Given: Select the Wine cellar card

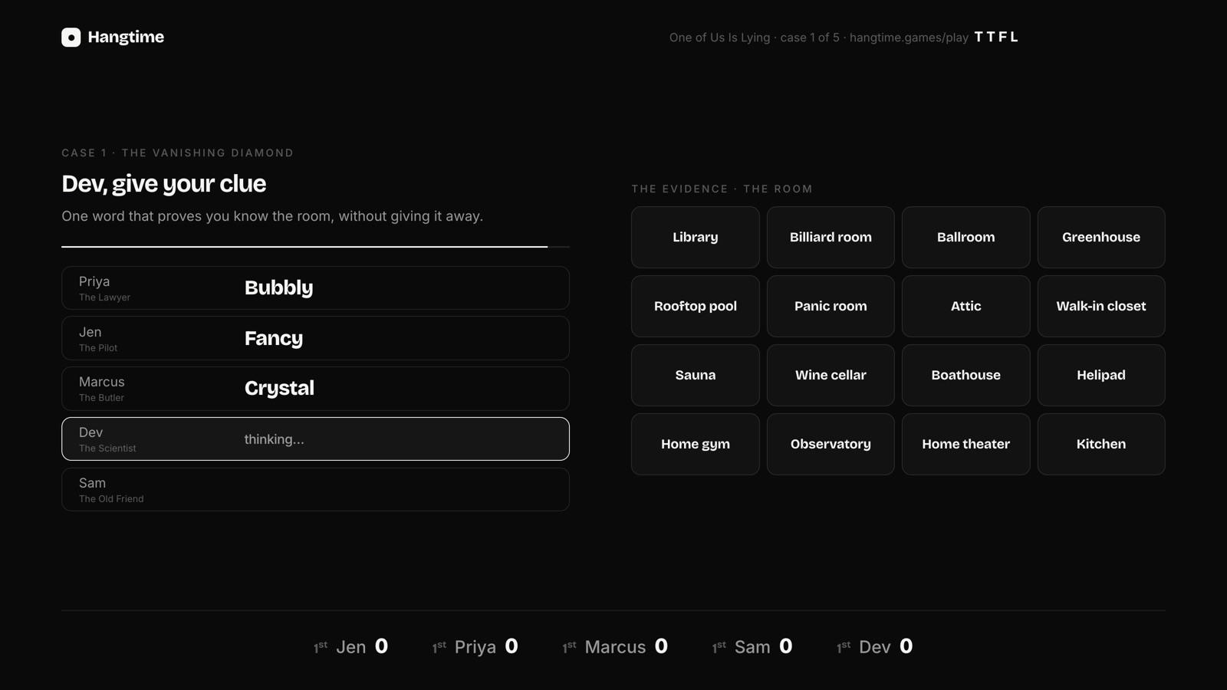Looking at the screenshot, I should tap(831, 375).
